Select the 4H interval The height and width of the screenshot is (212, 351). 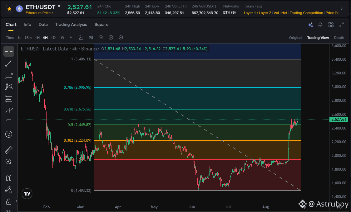tap(45, 38)
